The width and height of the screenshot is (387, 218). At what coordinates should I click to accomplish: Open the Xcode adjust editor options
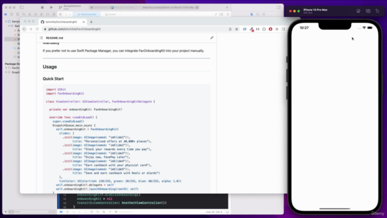click(221, 15)
